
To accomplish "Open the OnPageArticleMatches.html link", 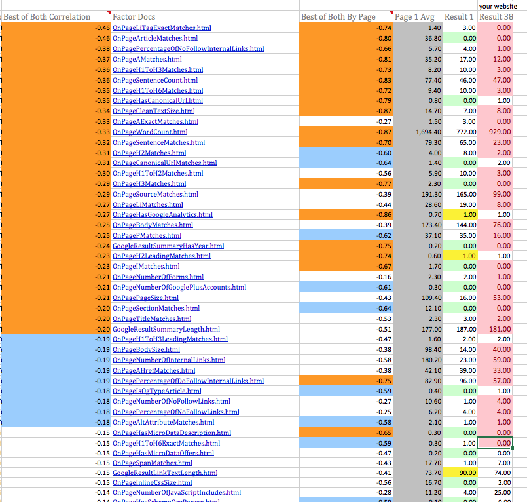I will [155, 39].
